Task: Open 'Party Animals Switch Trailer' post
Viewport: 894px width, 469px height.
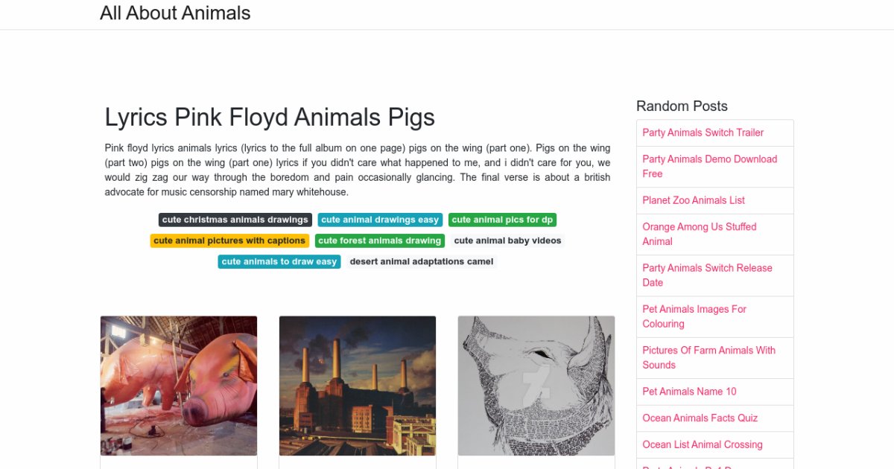Action: (703, 133)
